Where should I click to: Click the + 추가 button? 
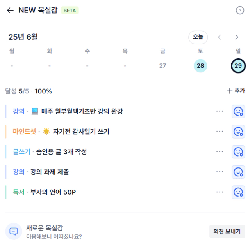click(x=236, y=91)
